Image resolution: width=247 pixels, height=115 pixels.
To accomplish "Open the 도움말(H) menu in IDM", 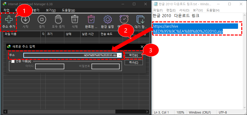I will click(68, 10).
